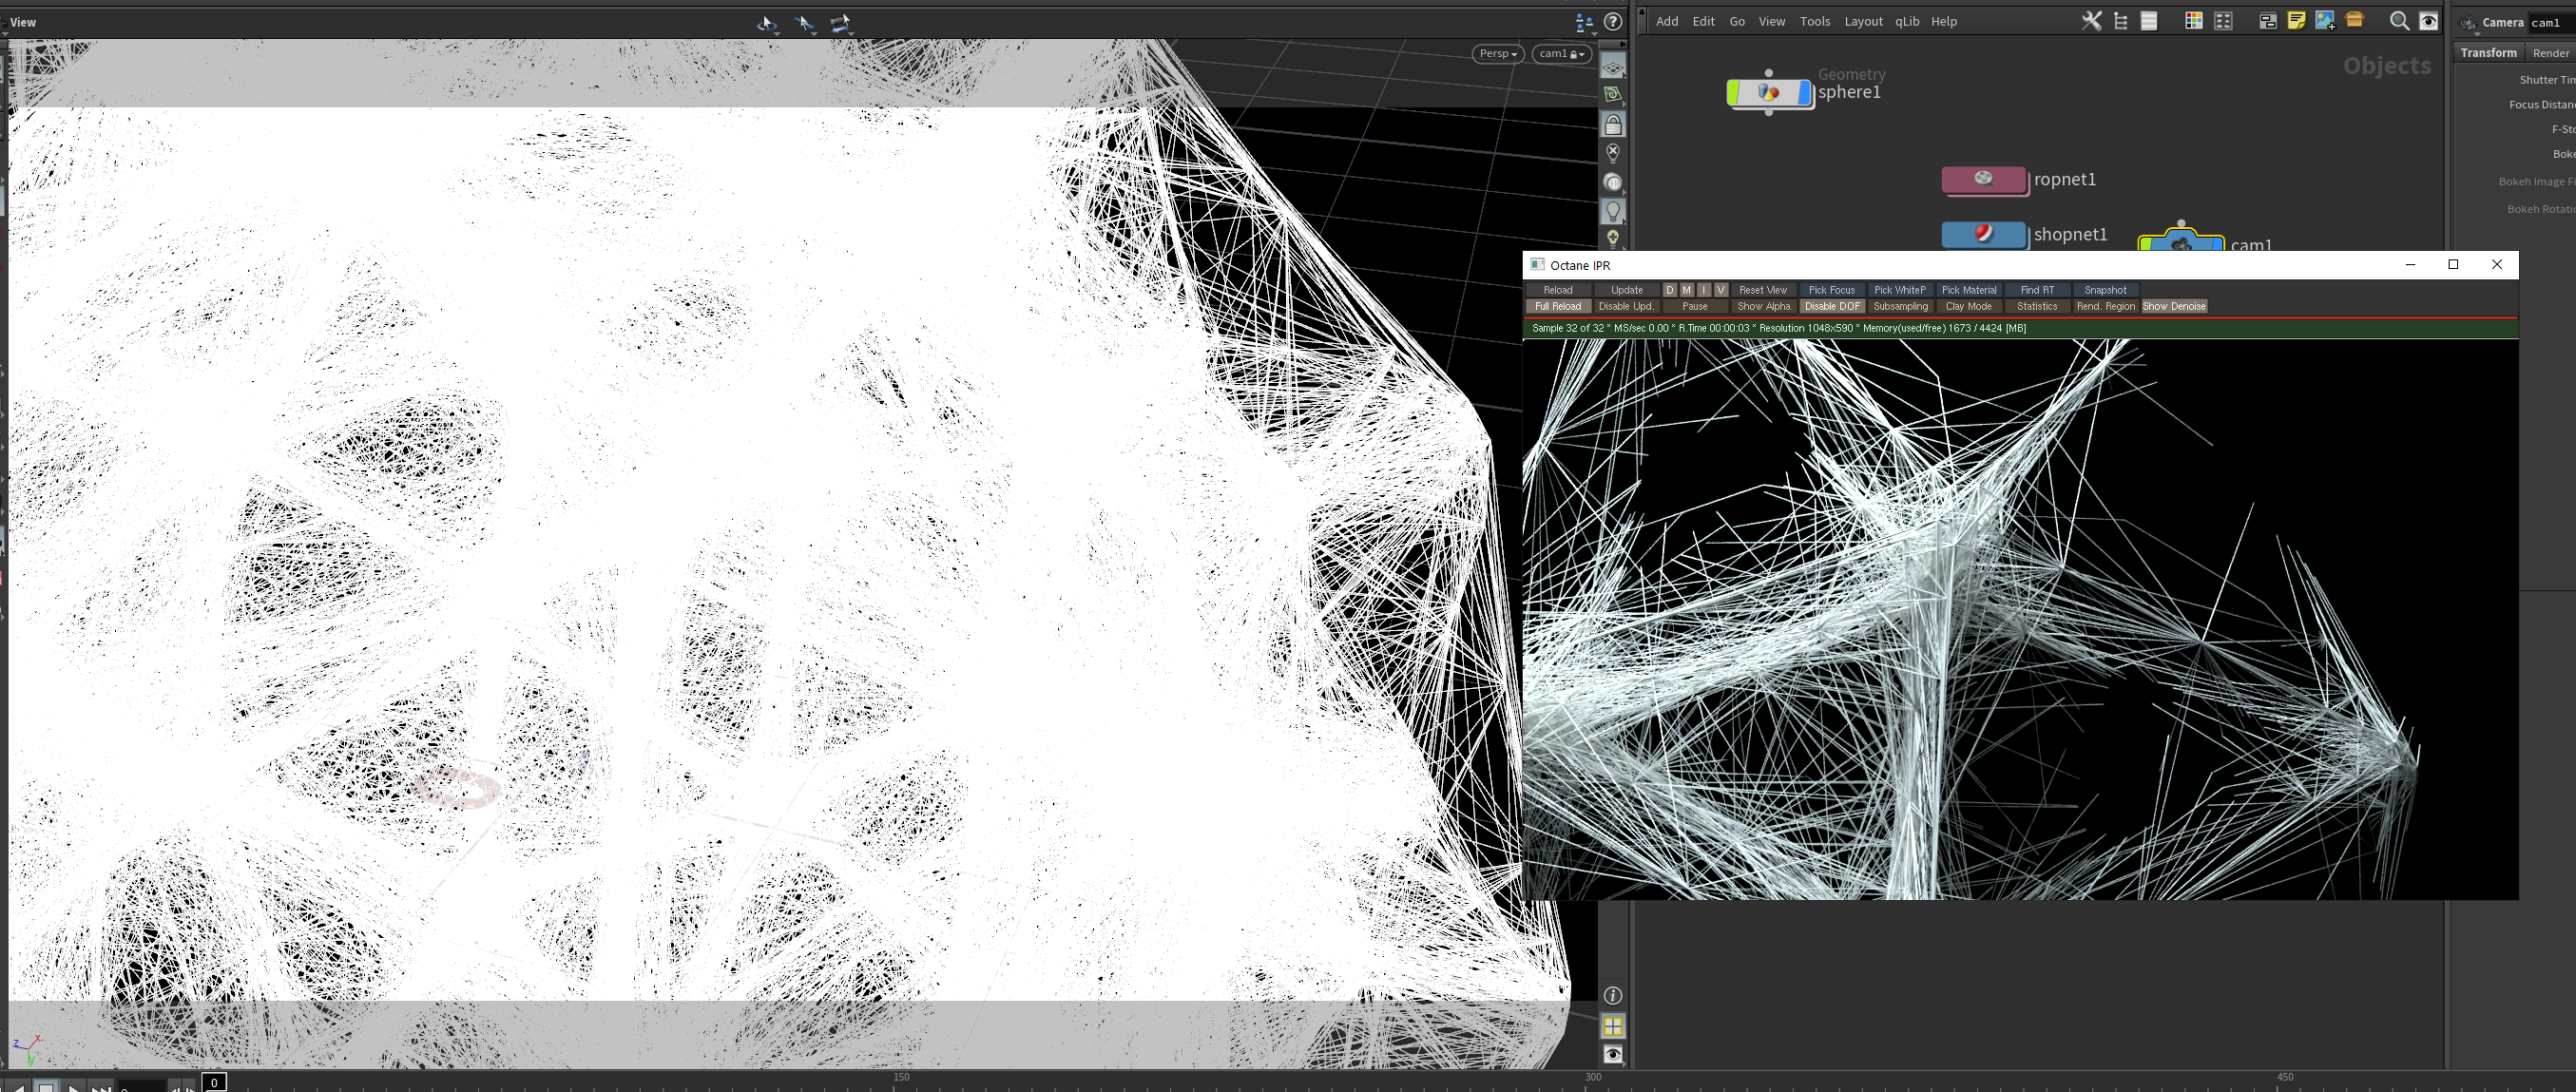Viewport: 2576px width, 1092px height.
Task: Click the tree view list-mode icon
Action: point(2120,21)
